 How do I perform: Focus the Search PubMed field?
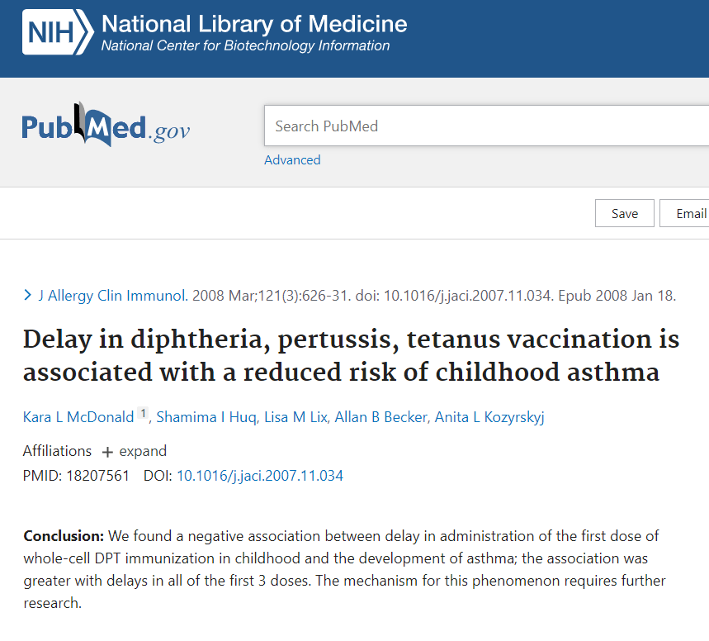(487, 126)
